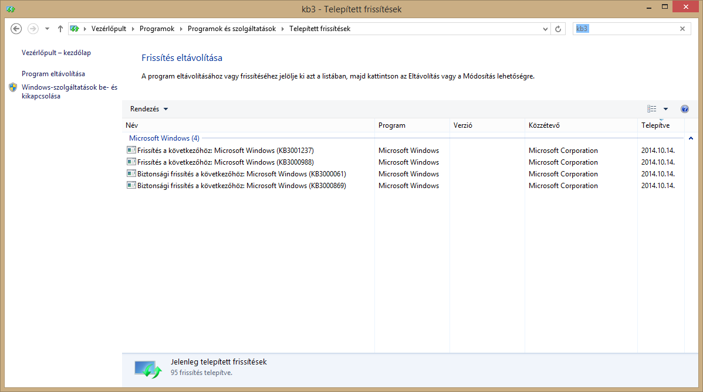This screenshot has height=392, width=703.
Task: Click the window title bar system icon
Action: click(x=11, y=9)
